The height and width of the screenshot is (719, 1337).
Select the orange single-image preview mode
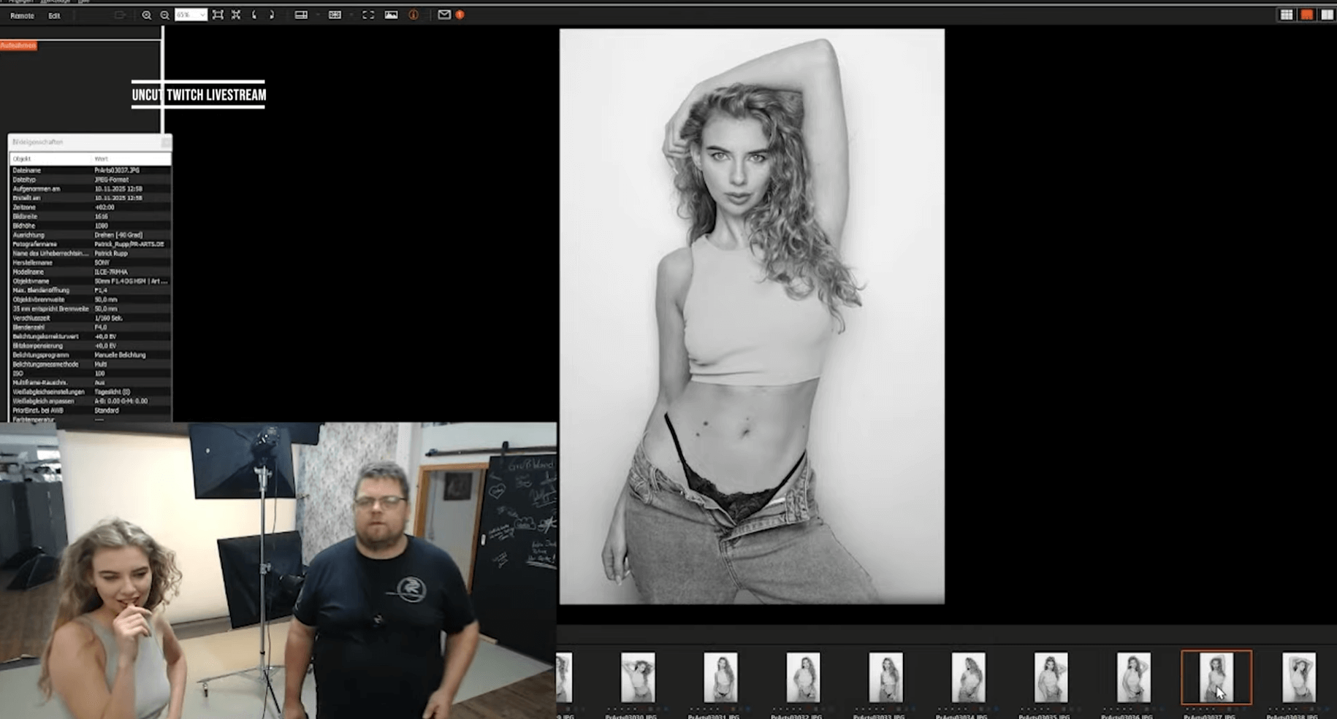[1306, 15]
